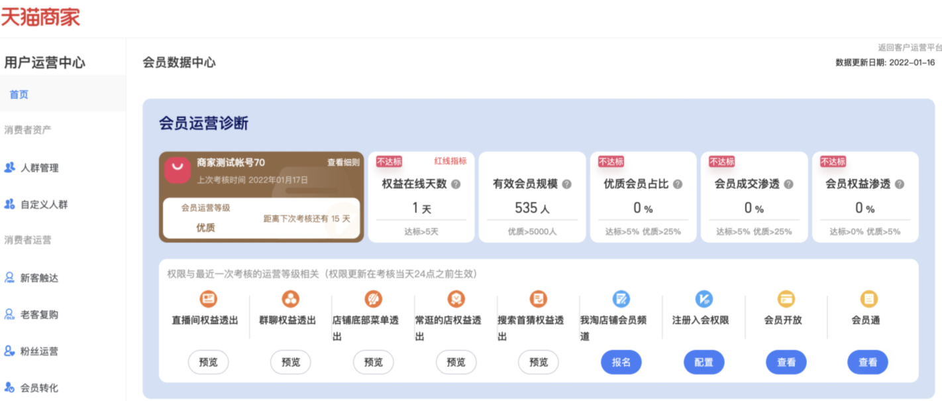Click the 人群管理 sidebar entry
The image size is (942, 401).
point(40,168)
